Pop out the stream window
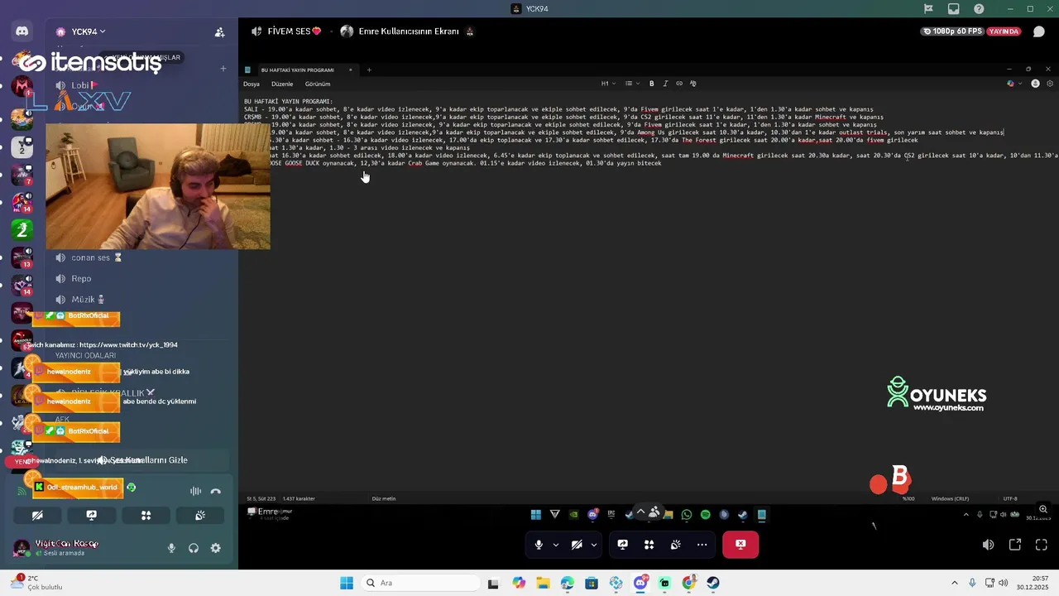1059x596 pixels. 1015,545
